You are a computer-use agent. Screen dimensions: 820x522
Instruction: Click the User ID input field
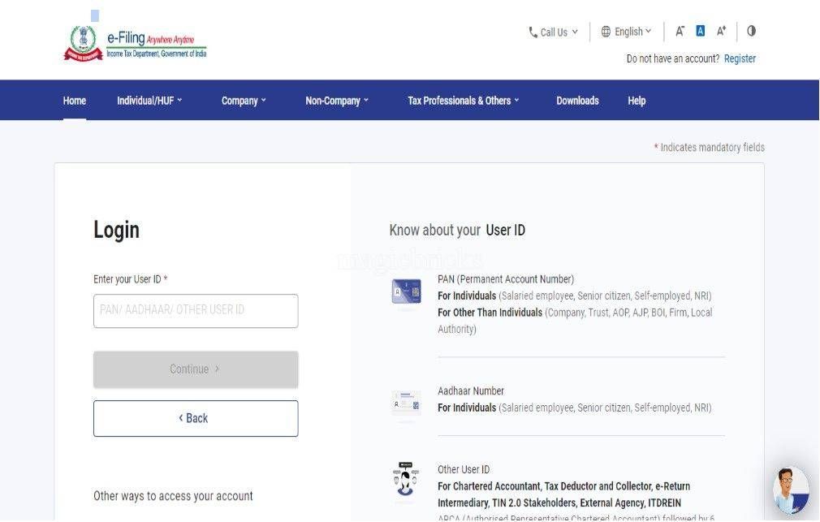[x=195, y=310]
